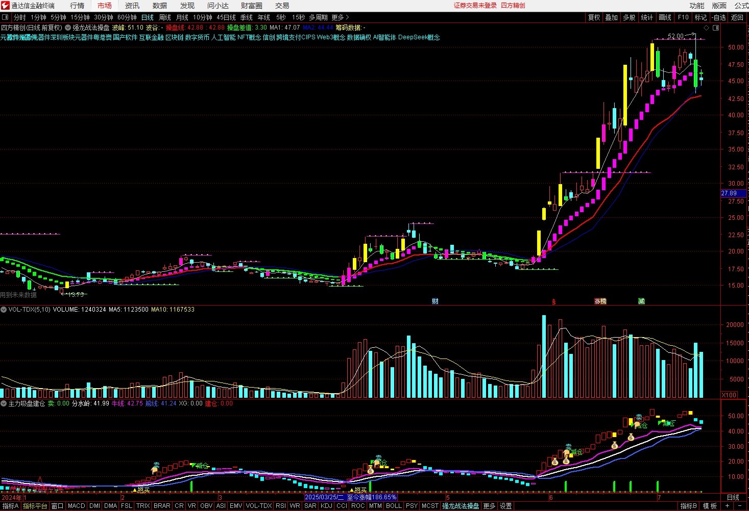749x511 pixels.
Task: Select the 45日线 timeframe
Action: click(226, 17)
